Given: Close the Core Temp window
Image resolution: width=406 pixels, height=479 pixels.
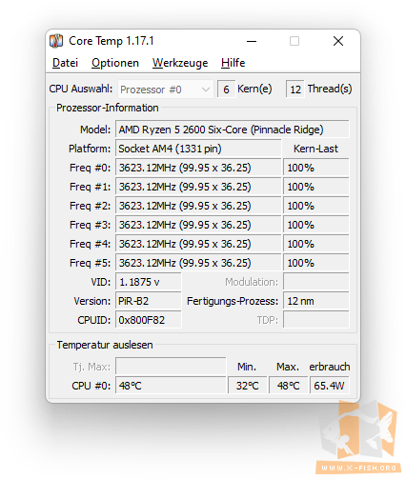Looking at the screenshot, I should [338, 41].
